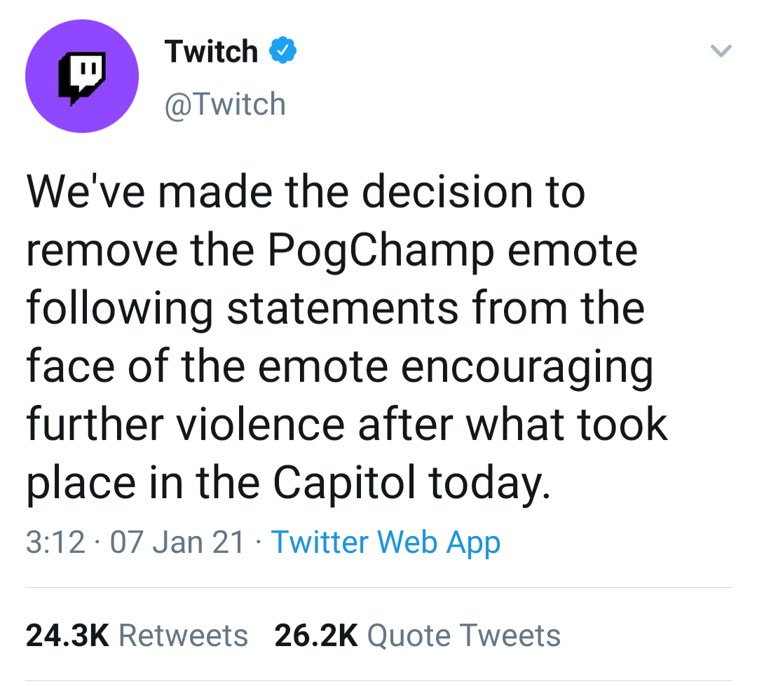Click the Twitch display name

[211, 52]
